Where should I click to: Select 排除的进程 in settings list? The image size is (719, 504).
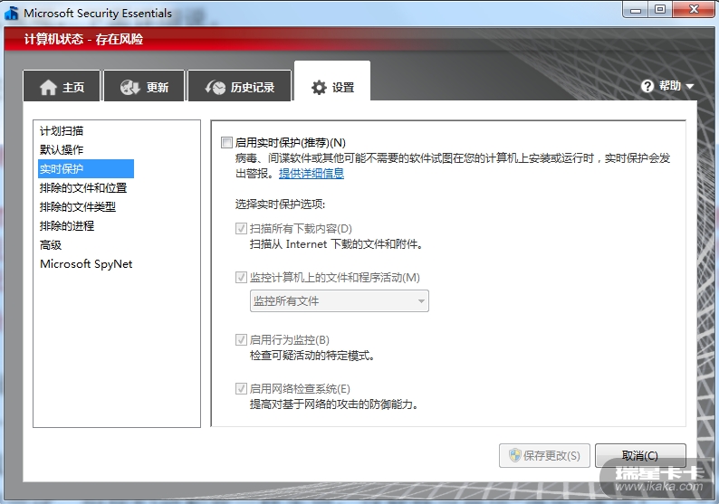pyautogui.click(x=67, y=226)
